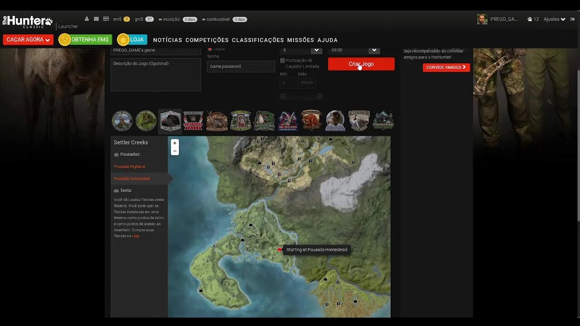This screenshot has width=580, height=326.
Task: Open the Classificações menu
Action: 258,40
